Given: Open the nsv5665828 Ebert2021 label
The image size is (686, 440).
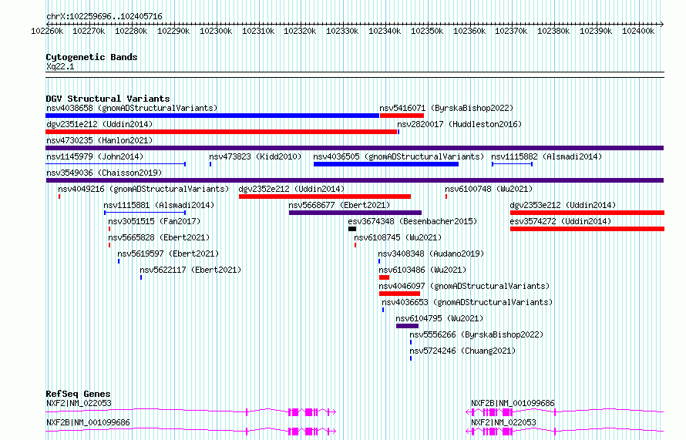Looking at the screenshot, I should [159, 237].
